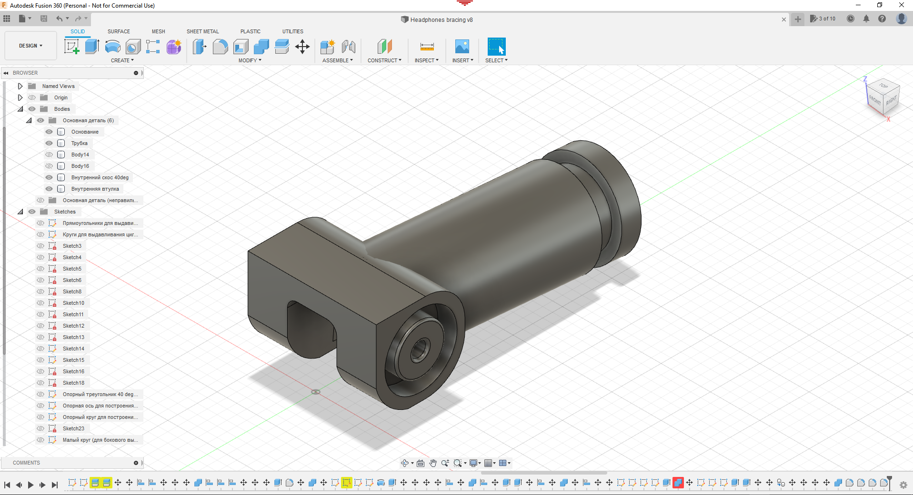Jump to the timeline beginning
Screen dimensions: 913x495
pyautogui.click(x=7, y=485)
